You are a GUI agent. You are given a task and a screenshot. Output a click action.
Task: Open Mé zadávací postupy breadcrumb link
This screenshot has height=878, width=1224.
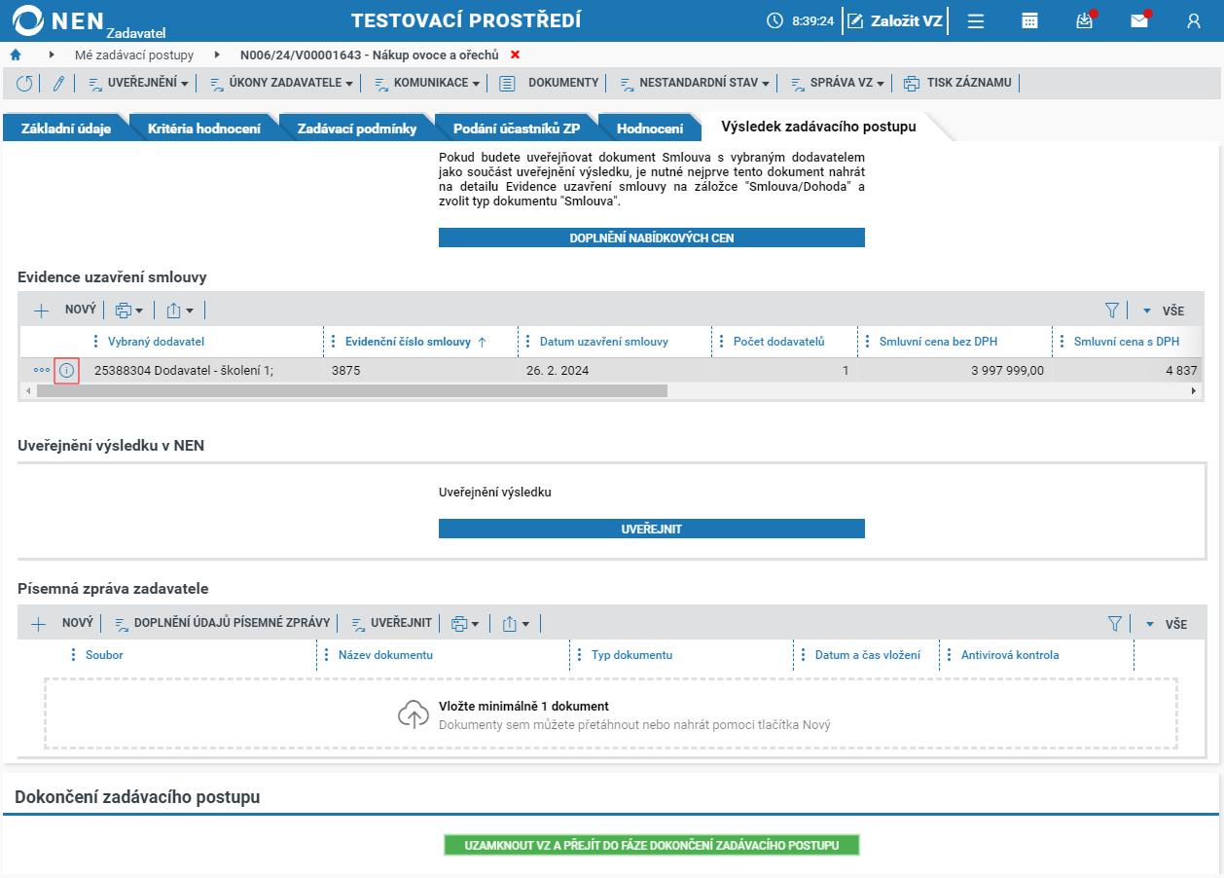tap(134, 55)
